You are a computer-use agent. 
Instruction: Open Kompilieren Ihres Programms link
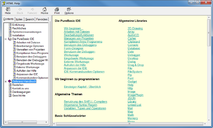(x=83, y=41)
